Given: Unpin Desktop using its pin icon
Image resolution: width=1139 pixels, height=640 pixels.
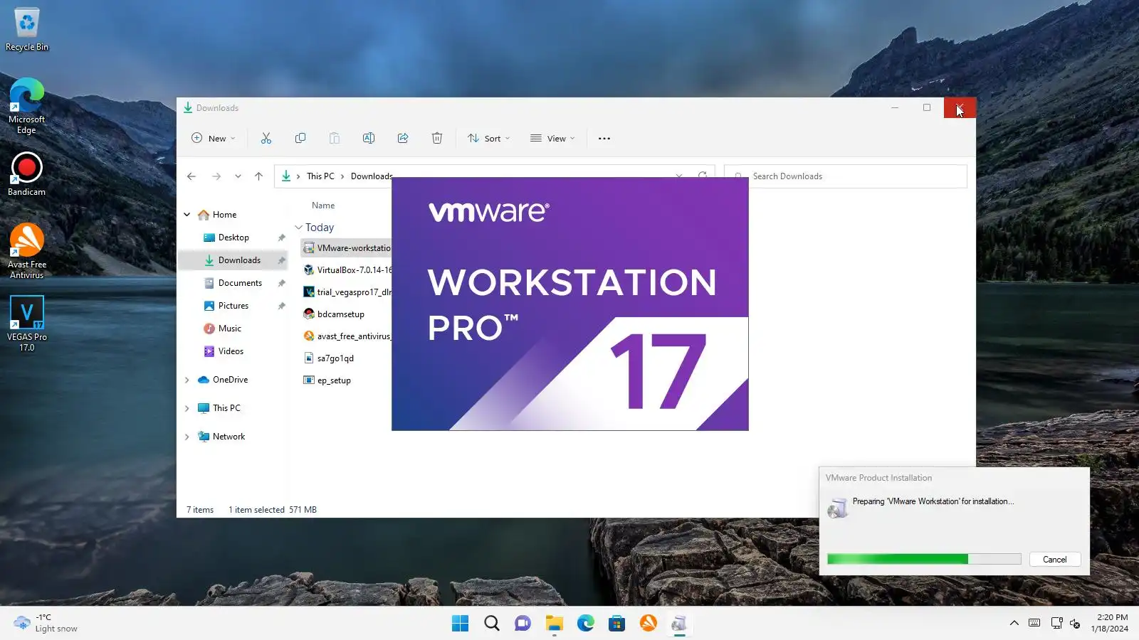Looking at the screenshot, I should 281,238.
